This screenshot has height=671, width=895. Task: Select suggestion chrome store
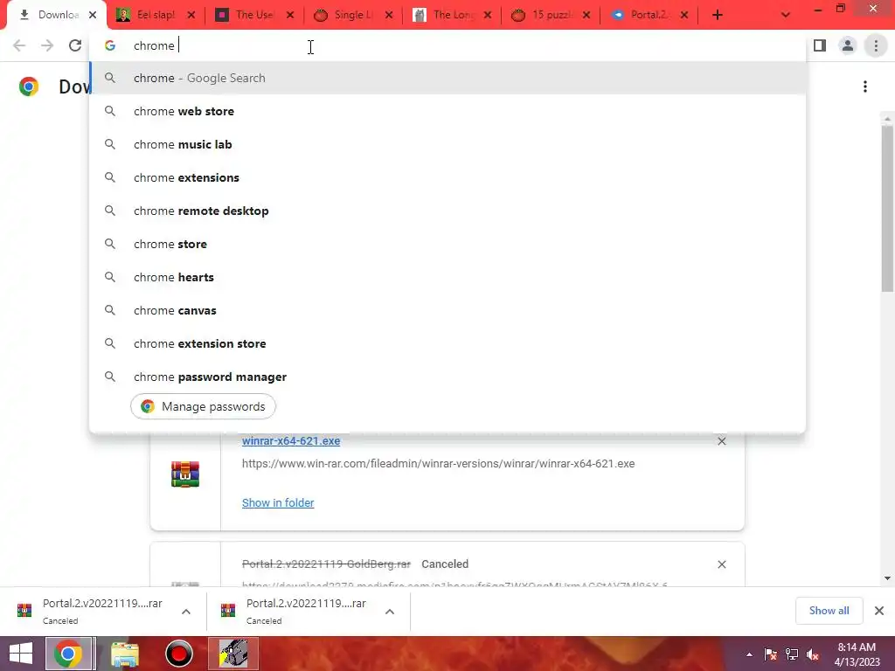[x=447, y=245]
